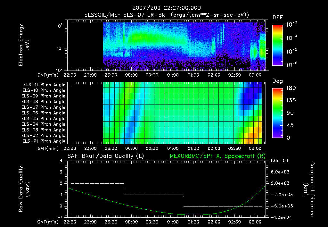Screen dimensions: 328x227
Task: Click the 10^-6 DEF scale value
Action: 291,65
